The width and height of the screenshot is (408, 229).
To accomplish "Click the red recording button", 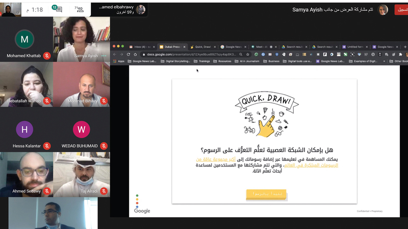I will point(401,10).
